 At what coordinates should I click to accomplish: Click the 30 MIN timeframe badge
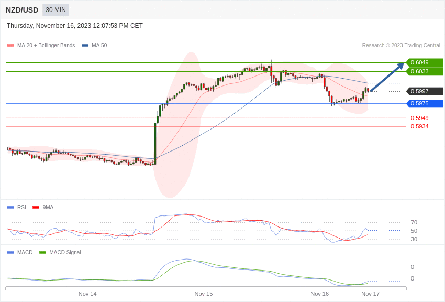coord(55,10)
